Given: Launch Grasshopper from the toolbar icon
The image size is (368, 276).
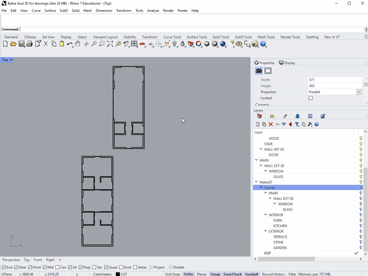Looking at the screenshot, I should coord(255,44).
